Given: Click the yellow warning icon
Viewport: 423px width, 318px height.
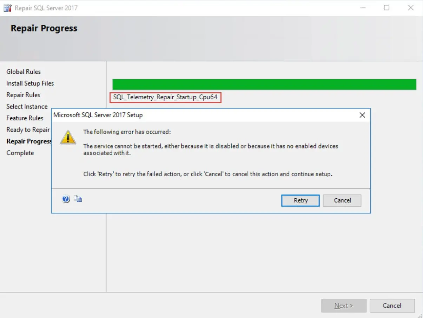Looking at the screenshot, I should coord(68,137).
